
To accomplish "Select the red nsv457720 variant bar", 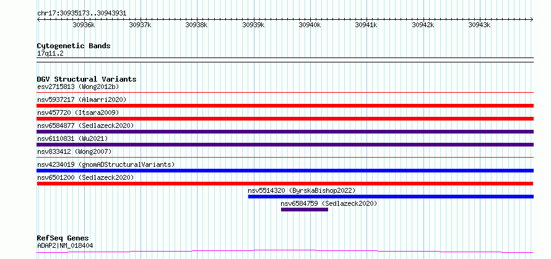I will [285, 119].
